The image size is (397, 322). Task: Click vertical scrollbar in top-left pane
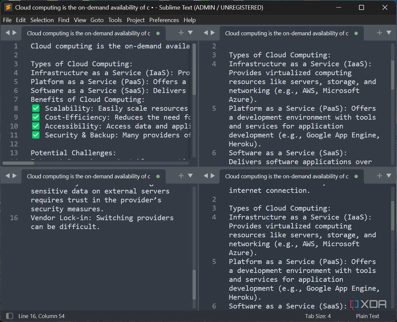pyautogui.click(x=194, y=69)
